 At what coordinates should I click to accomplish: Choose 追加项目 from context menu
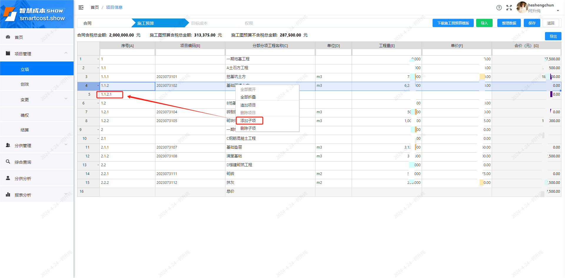(x=248, y=105)
